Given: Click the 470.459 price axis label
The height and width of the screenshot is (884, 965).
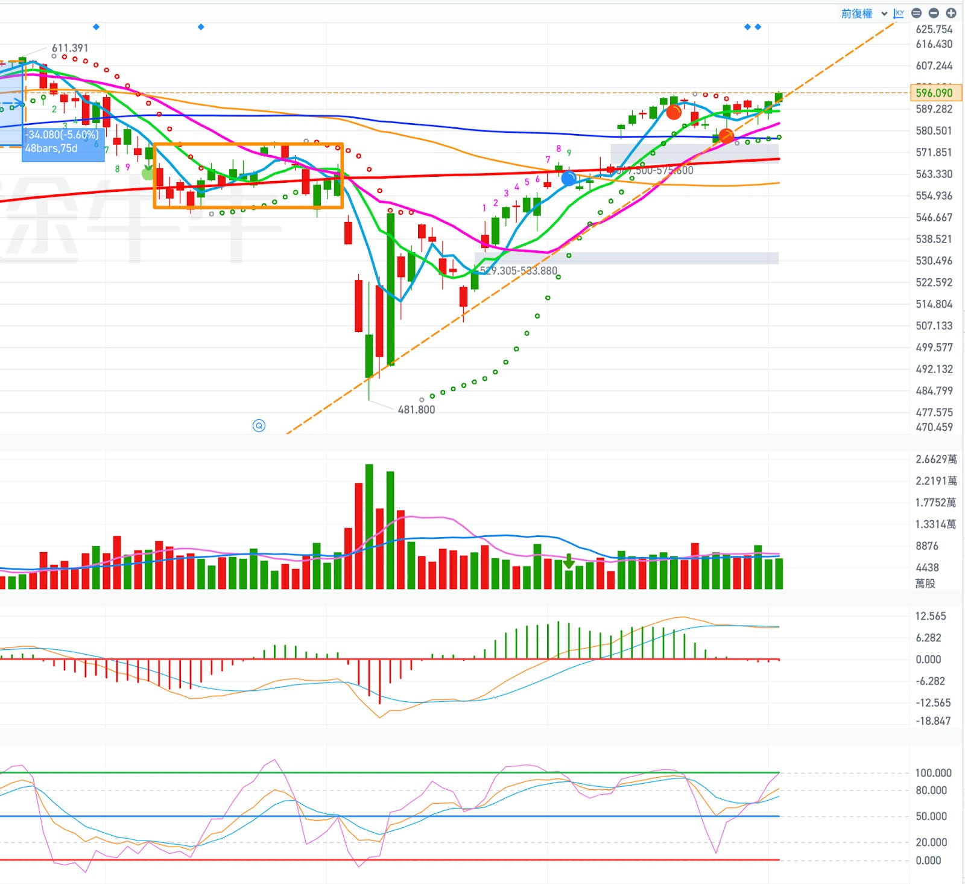Looking at the screenshot, I should point(934,427).
